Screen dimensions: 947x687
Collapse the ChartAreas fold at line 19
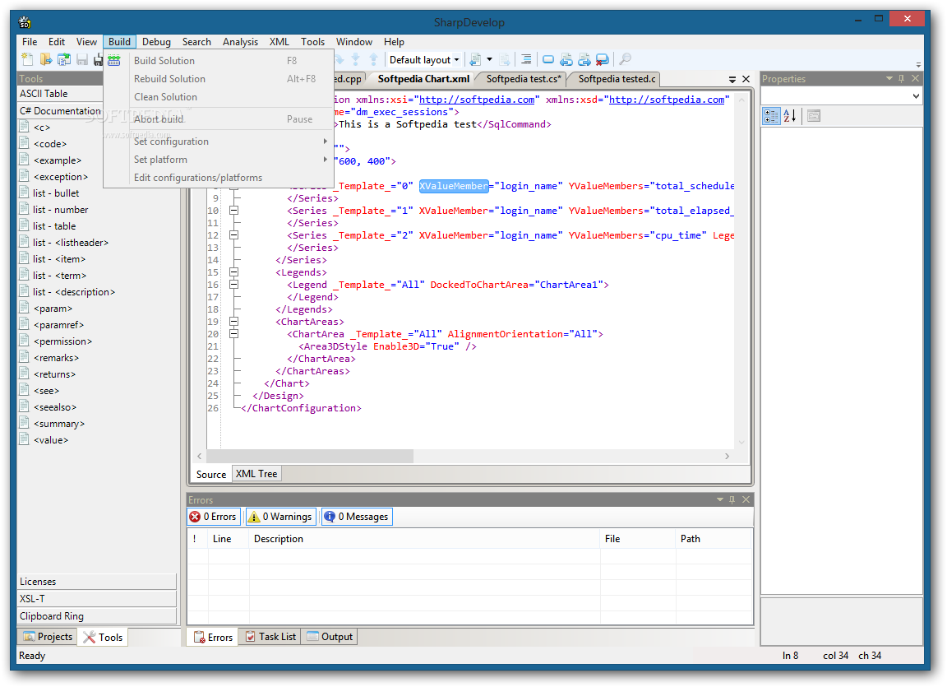(x=233, y=322)
